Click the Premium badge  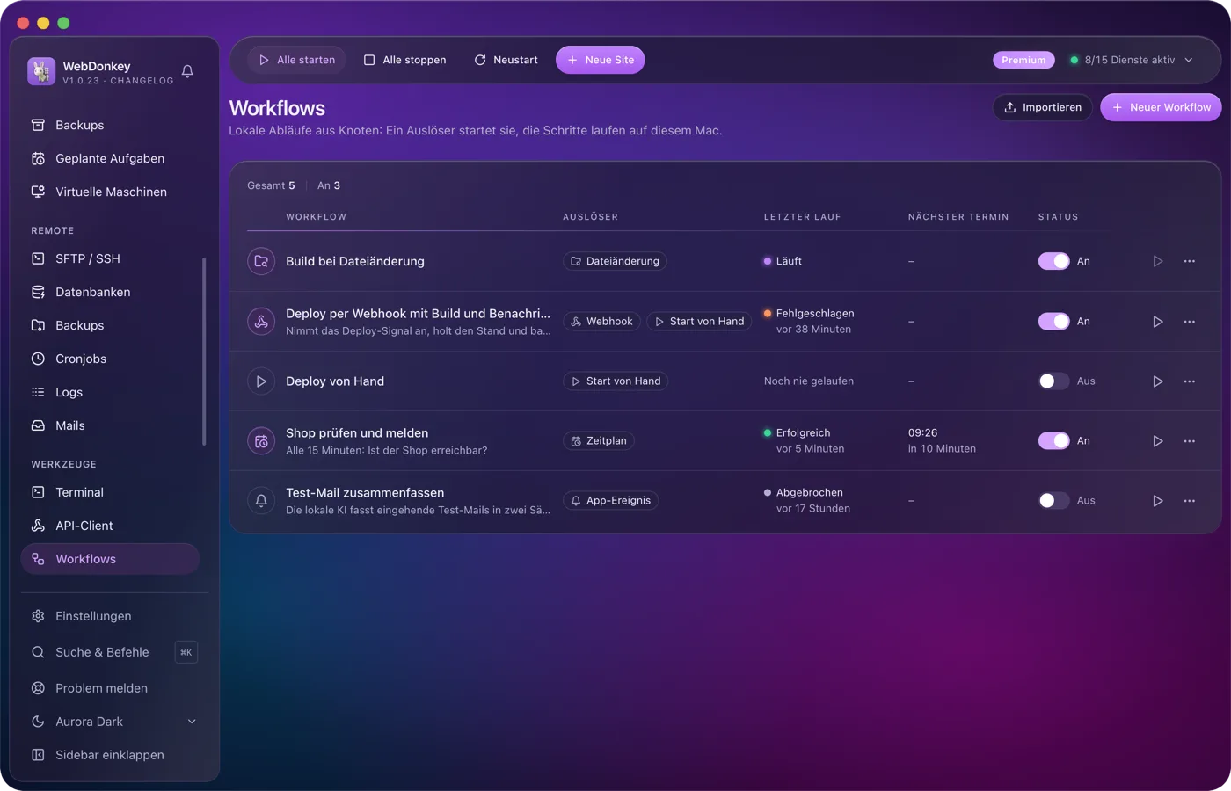click(x=1023, y=60)
